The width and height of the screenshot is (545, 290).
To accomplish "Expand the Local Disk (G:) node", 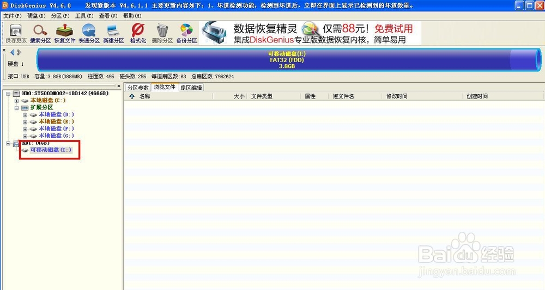I will coord(25,136).
